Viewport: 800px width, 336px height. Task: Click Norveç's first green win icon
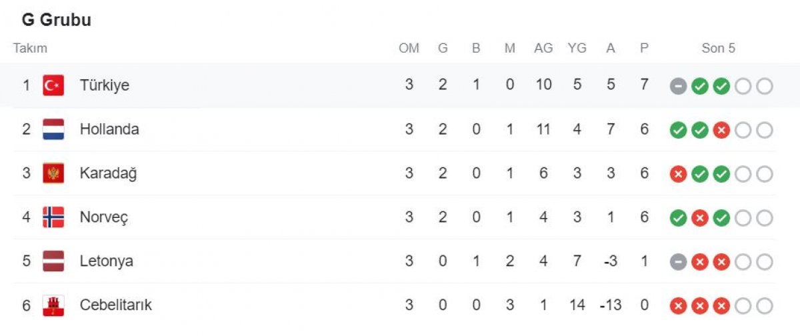coord(678,218)
